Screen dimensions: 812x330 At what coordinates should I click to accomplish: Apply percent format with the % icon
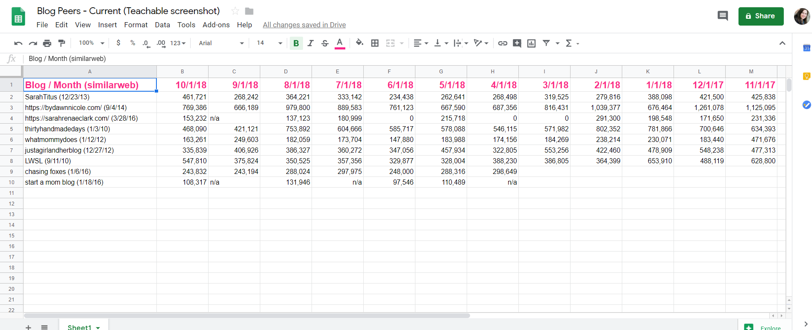[133, 43]
